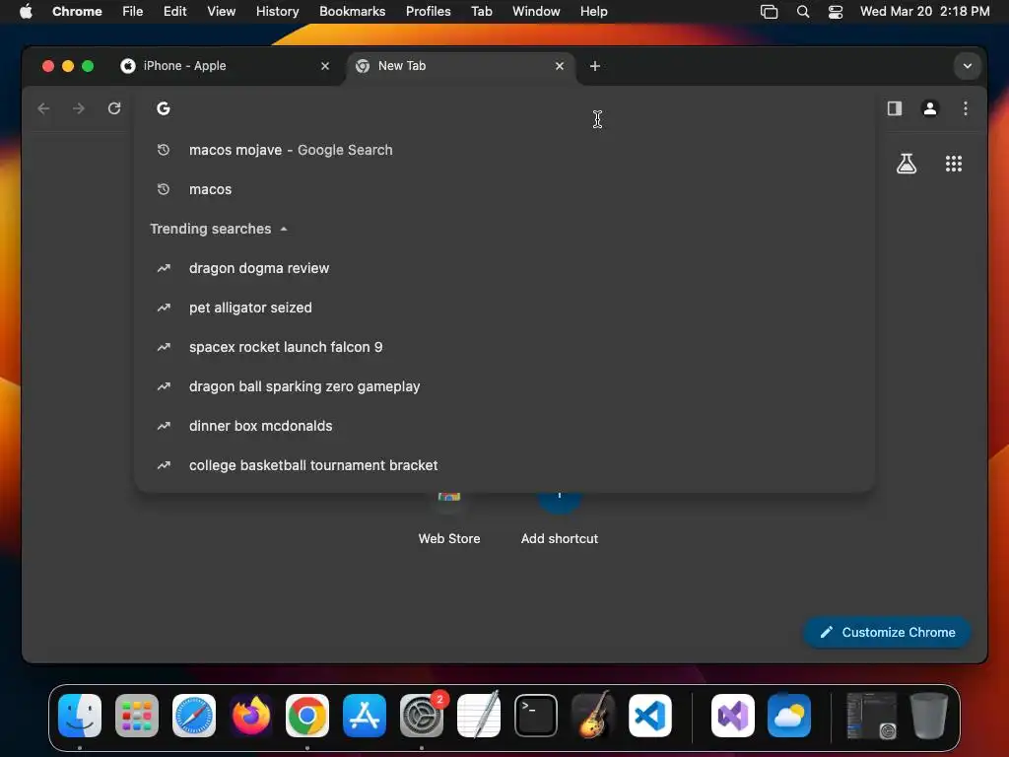This screenshot has height=757, width=1009.
Task: Open the tab search chevron dropdown
Action: click(x=968, y=66)
